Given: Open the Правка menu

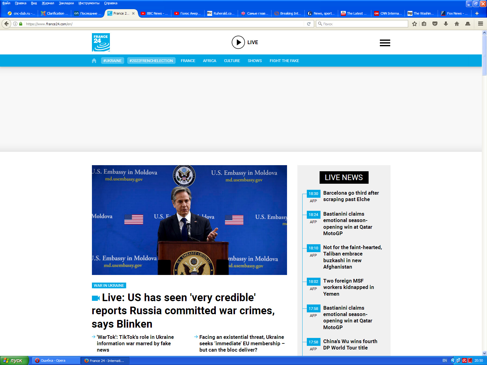Looking at the screenshot, I should pos(20,3).
